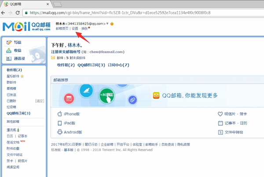The image size is (264, 177).
Task: Open 收件箱(2) link in main panel
Action: [x=66, y=65]
